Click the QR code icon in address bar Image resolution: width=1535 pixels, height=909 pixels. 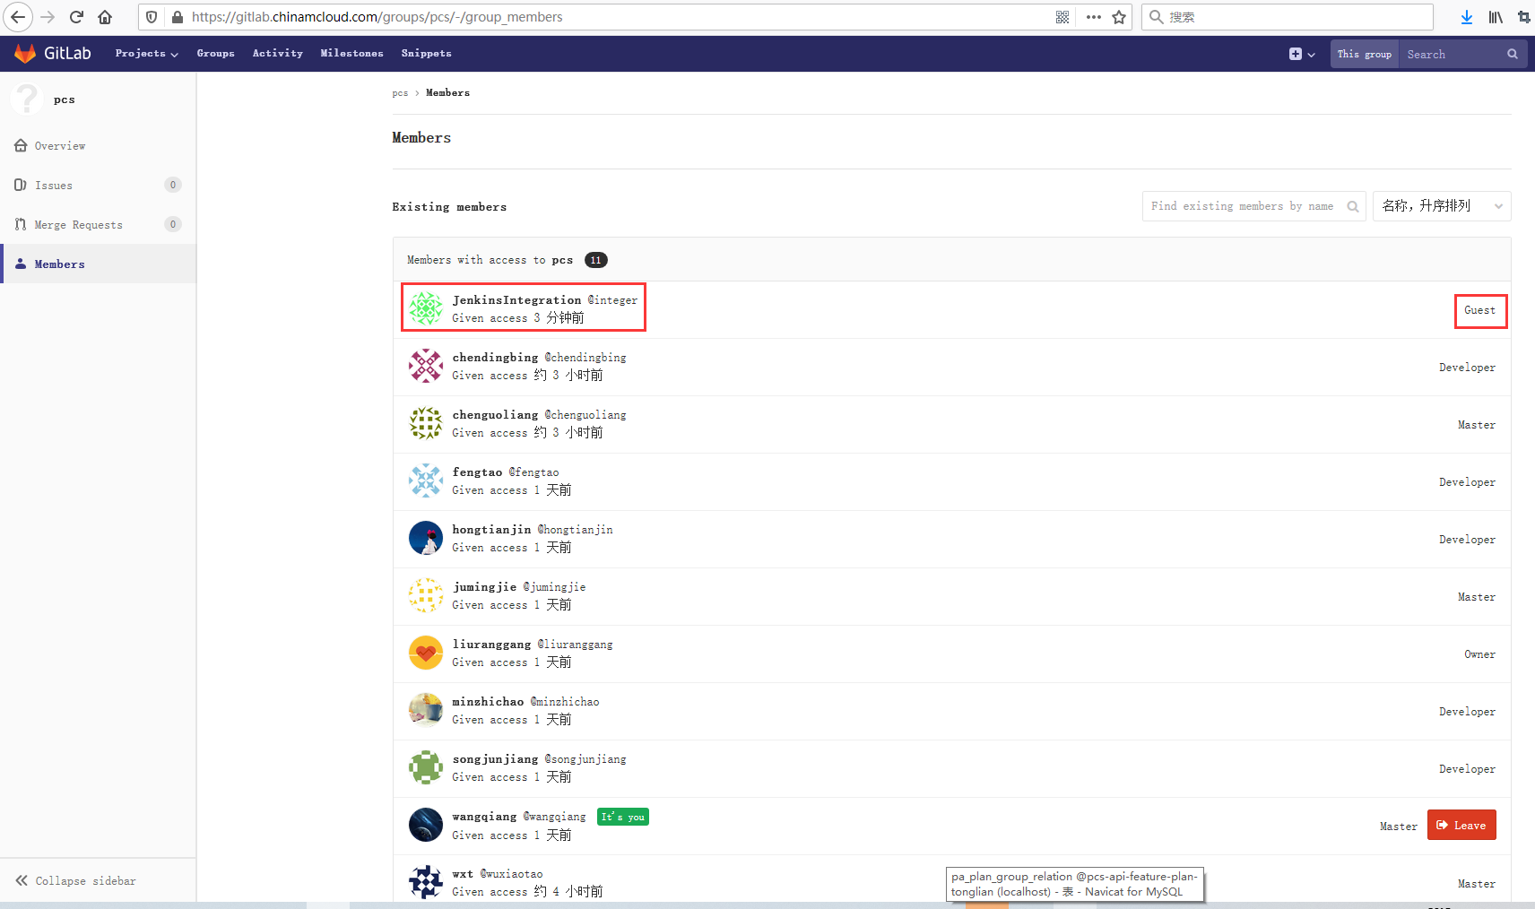coord(1062,17)
